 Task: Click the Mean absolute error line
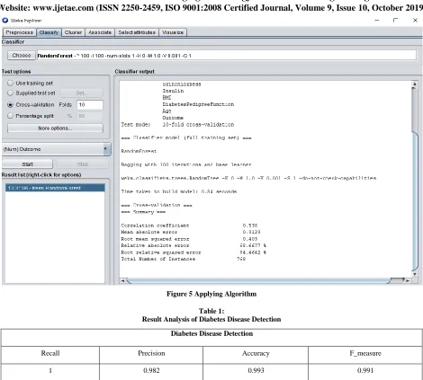click(x=191, y=232)
